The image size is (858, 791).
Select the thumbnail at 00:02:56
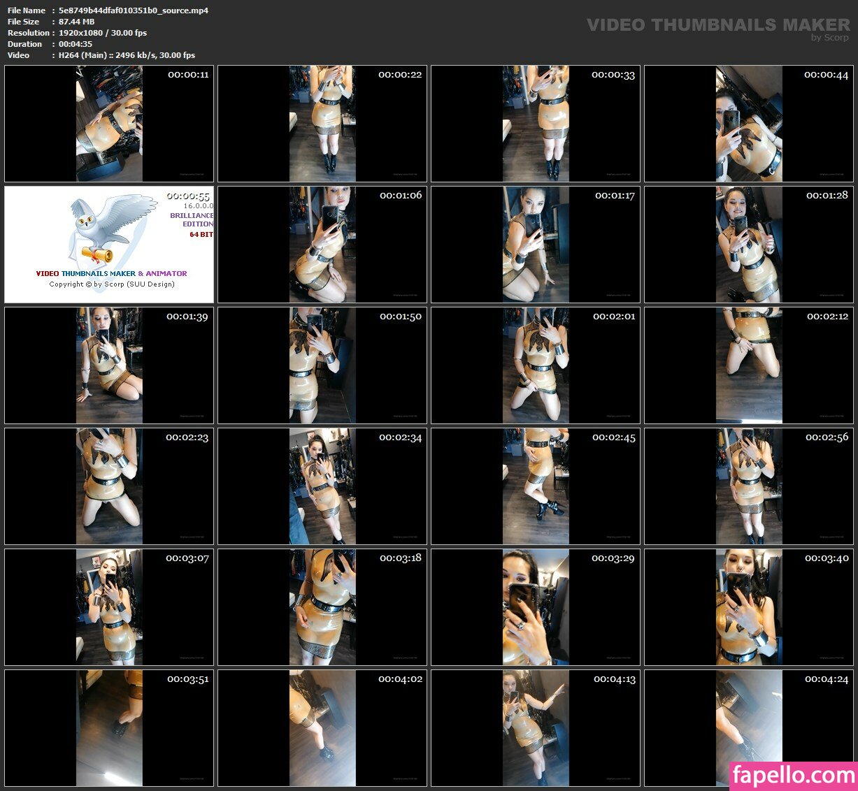[x=748, y=486]
